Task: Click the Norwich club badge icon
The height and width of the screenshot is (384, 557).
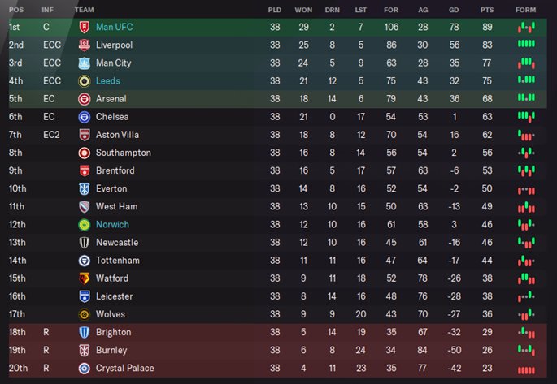Action: pyautogui.click(x=85, y=225)
